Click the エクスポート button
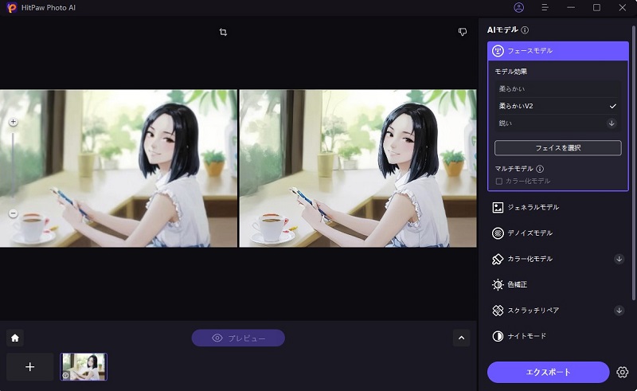 [x=548, y=372]
